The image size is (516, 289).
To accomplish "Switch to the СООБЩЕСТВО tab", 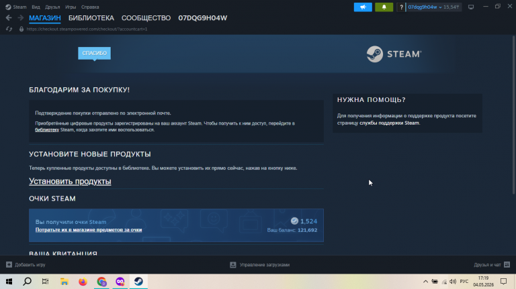I will click(x=146, y=18).
